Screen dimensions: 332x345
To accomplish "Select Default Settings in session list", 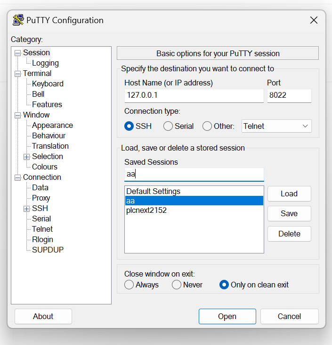I will click(194, 191).
